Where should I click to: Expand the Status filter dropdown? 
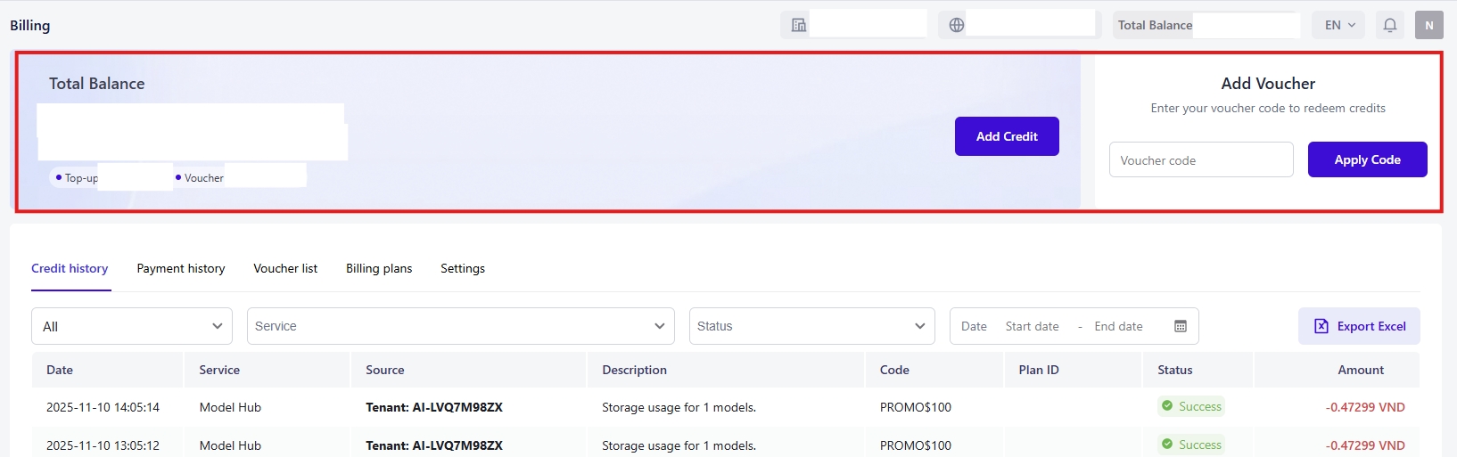pyautogui.click(x=811, y=326)
